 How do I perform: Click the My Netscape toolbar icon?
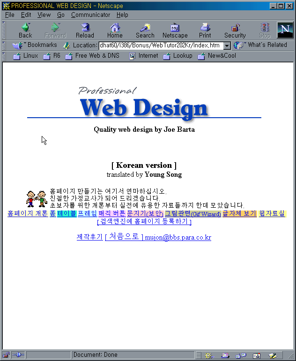pos(175,30)
